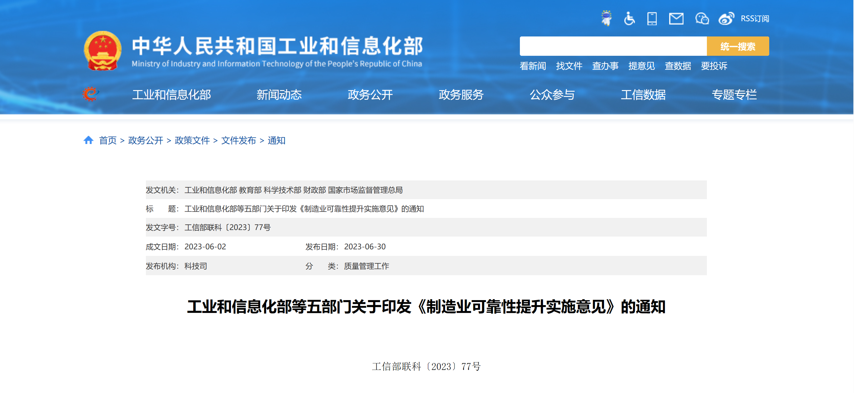Click the WeChat icon

pos(702,19)
